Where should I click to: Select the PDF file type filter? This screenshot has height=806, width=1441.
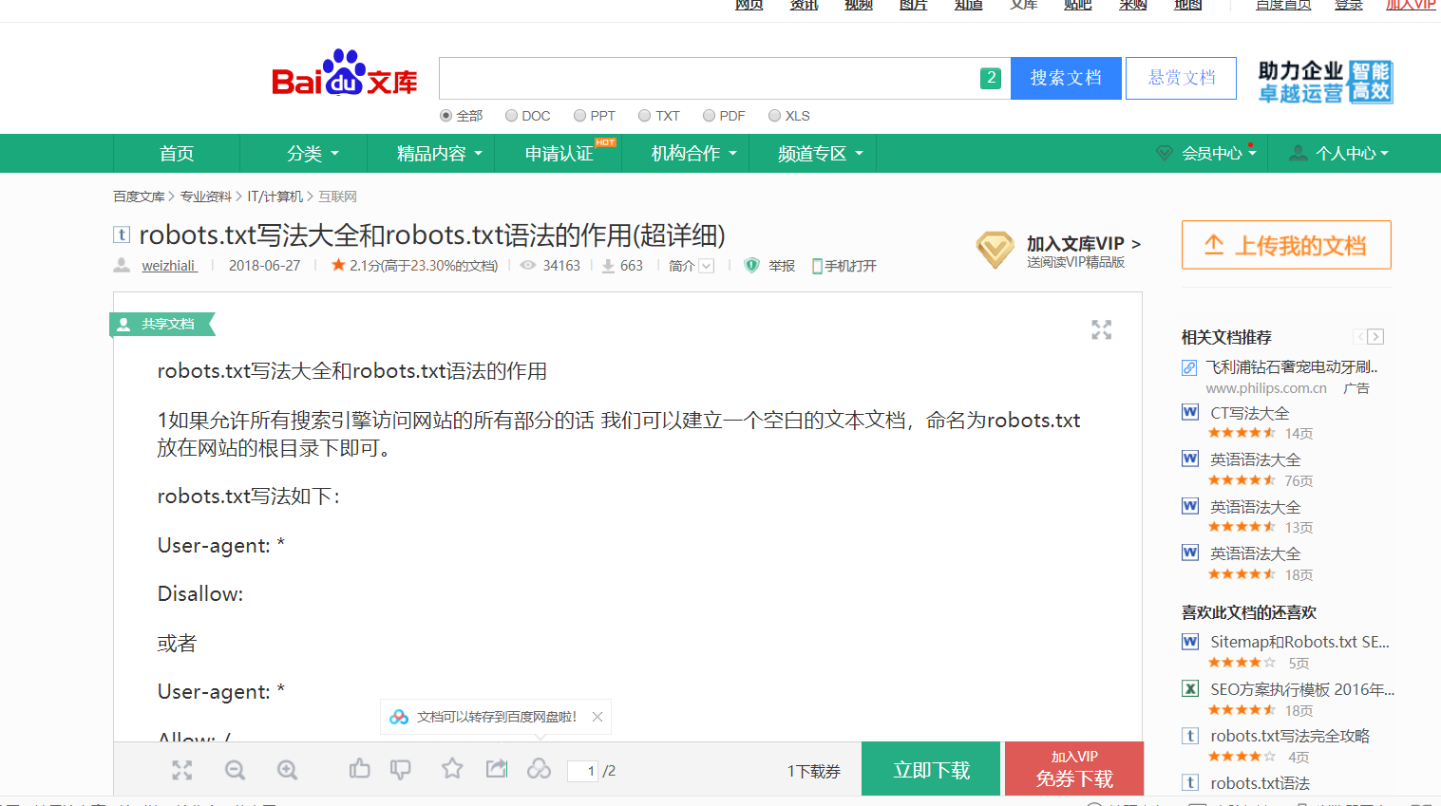pyautogui.click(x=709, y=116)
